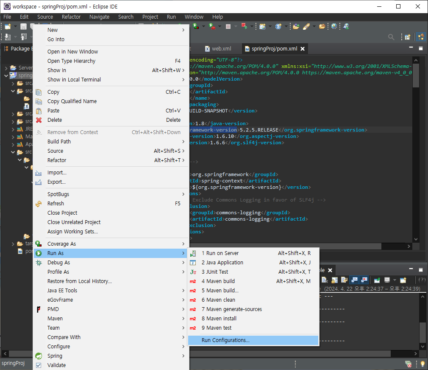428x370 pixels.
Task: Toggle the Scroll Lock console icon
Action: (334, 280)
